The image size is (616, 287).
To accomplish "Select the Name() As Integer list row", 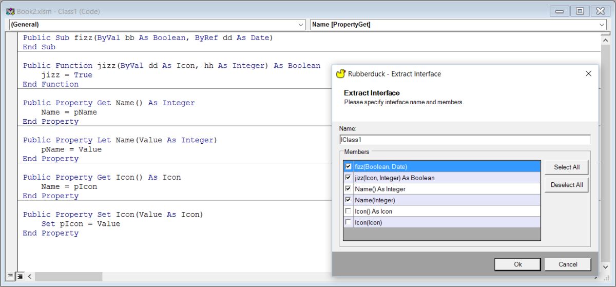I will click(x=442, y=189).
